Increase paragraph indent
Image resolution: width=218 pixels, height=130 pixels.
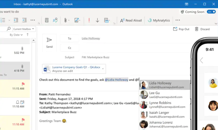[24, 20]
